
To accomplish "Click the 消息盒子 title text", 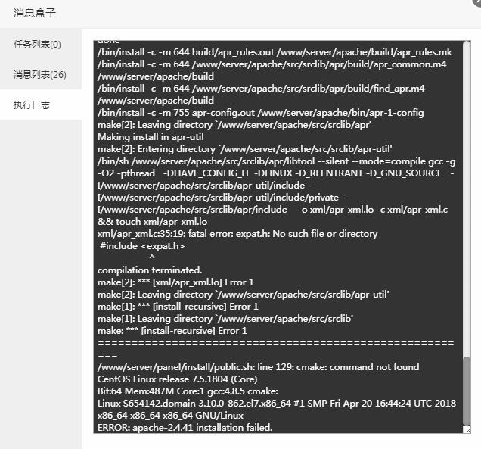I will click(x=34, y=13).
